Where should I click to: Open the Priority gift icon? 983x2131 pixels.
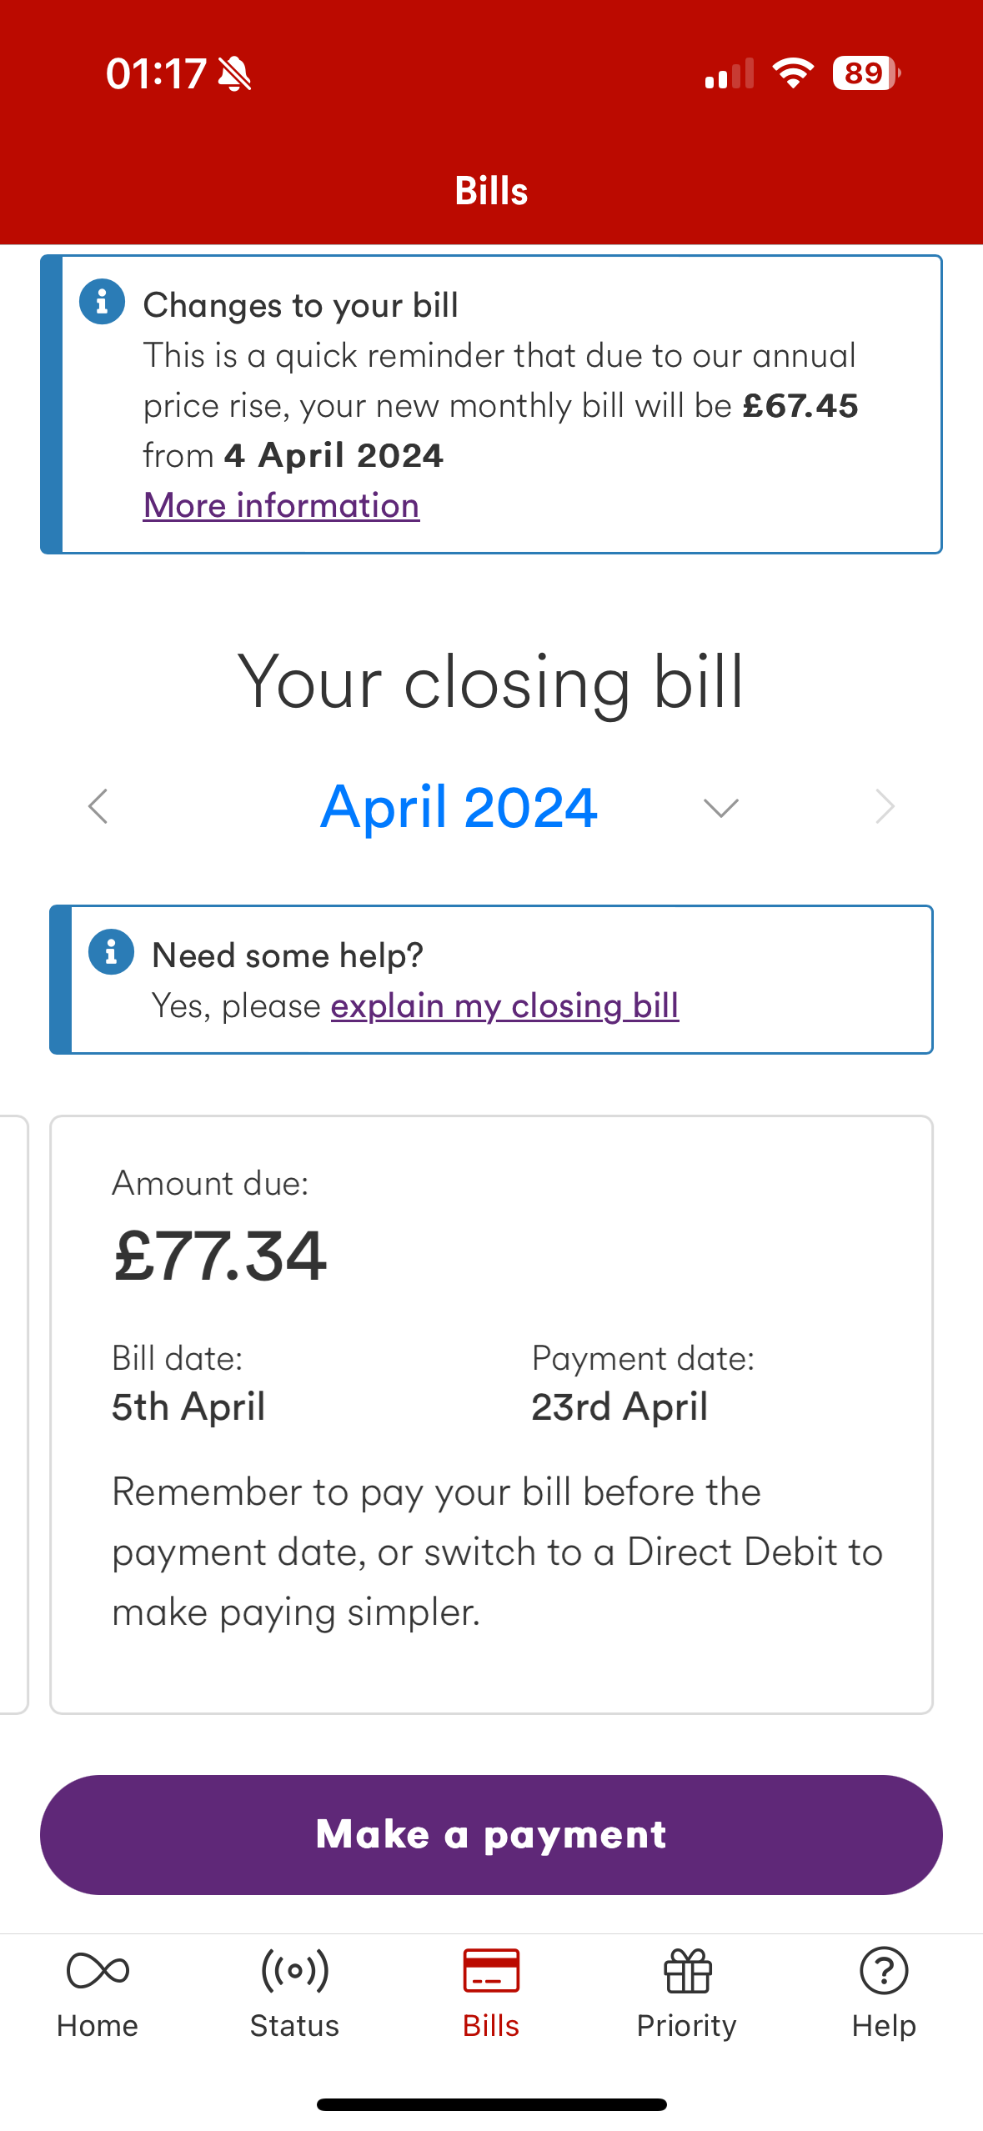(687, 1971)
